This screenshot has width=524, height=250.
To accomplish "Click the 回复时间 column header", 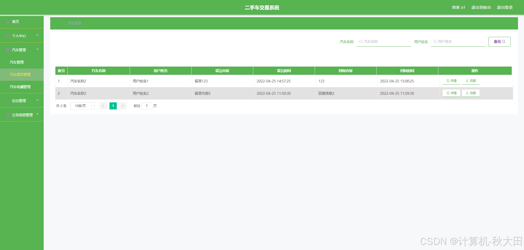I will tap(407, 71).
